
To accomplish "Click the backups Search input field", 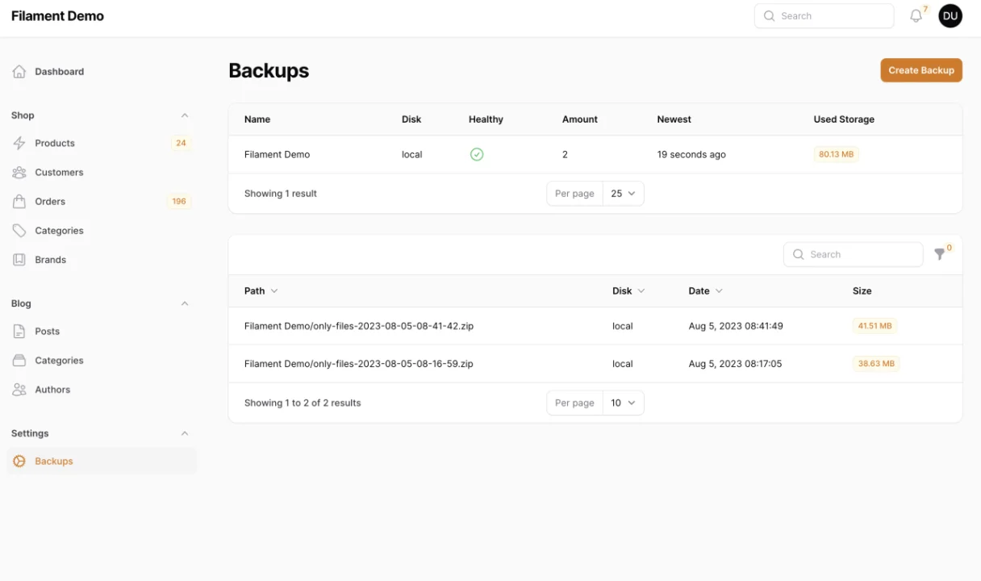I will pyautogui.click(x=853, y=254).
